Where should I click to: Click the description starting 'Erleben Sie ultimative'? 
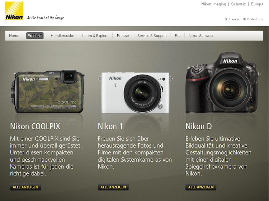pyautogui.click(x=218, y=156)
